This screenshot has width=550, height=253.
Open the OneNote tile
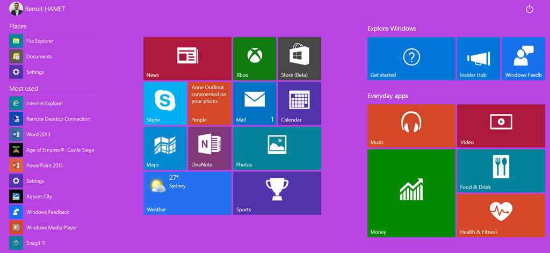pos(209,148)
